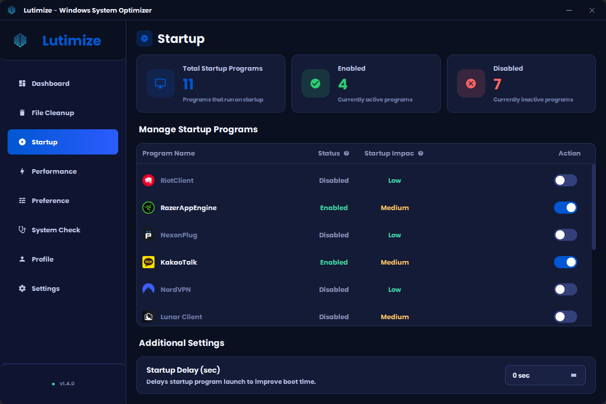The image size is (606, 404).
Task: Click the Enabled status for KakaoTalk
Action: point(334,262)
